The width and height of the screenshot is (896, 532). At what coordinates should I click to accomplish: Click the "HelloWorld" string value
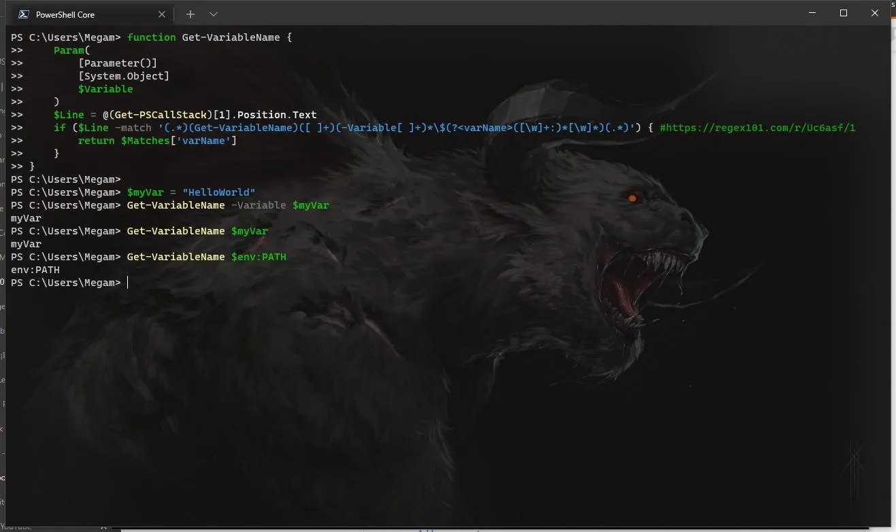coord(219,192)
